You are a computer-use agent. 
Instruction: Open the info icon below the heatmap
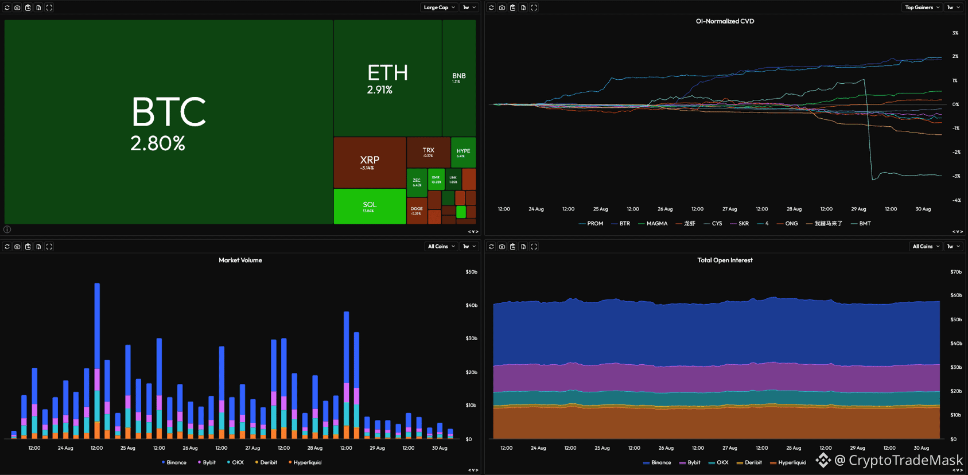click(x=7, y=229)
